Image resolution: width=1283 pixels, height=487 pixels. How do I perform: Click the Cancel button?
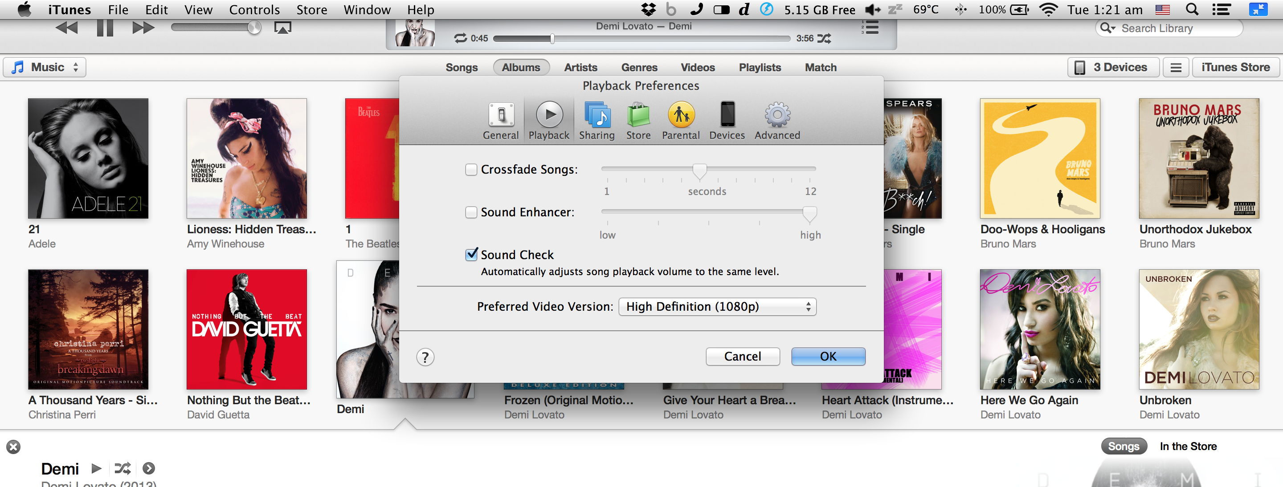[x=742, y=357]
